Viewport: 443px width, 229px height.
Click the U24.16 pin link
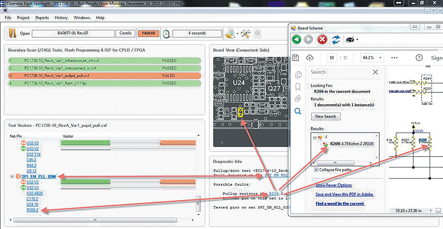tap(32, 205)
